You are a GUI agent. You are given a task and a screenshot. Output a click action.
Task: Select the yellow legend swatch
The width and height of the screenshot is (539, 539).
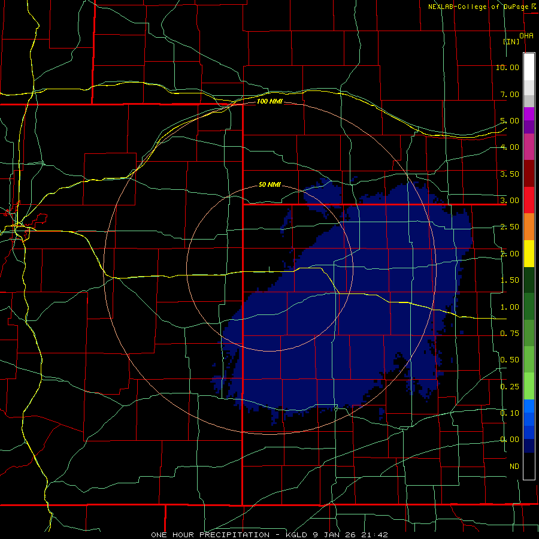click(529, 253)
